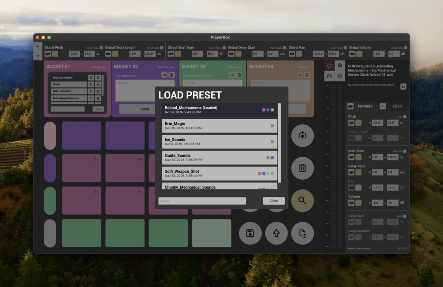Viewport: 443px width, 287px height.
Task: Collapse global panel with up chevron
Action: [x=38, y=46]
